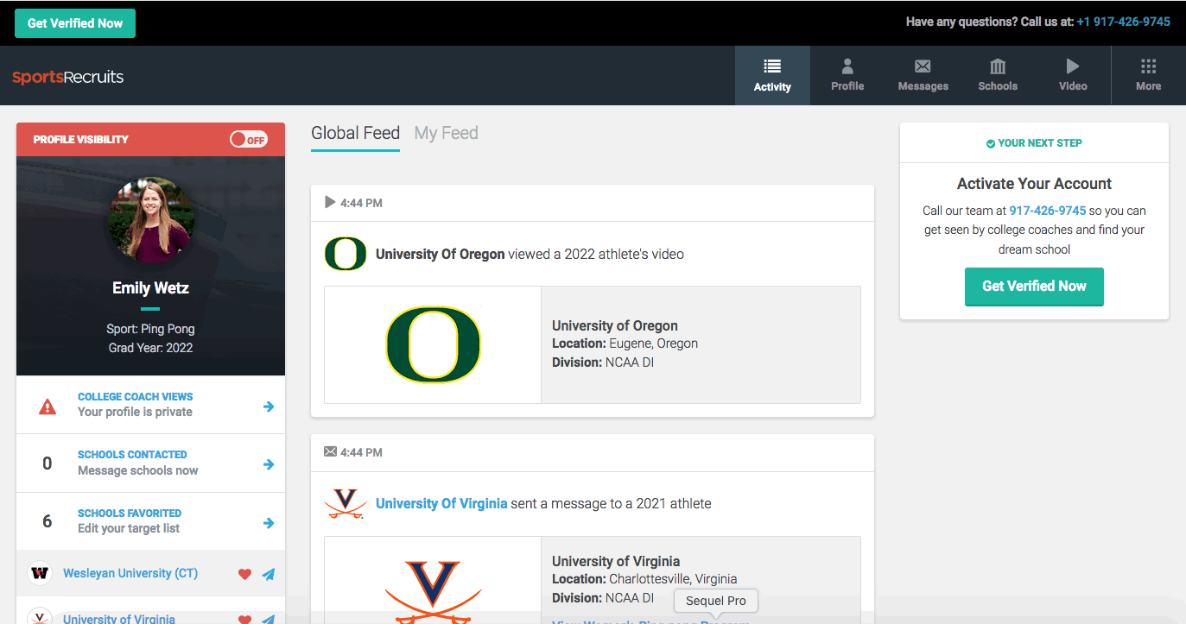
Task: Click the University of Oregon small logo
Action: pyautogui.click(x=345, y=254)
